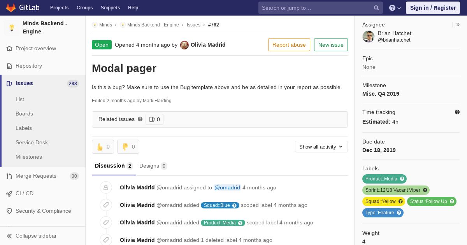Click the Collapse sidebar chevrons icon
The width and height of the screenshot is (467, 245).
pos(9,236)
